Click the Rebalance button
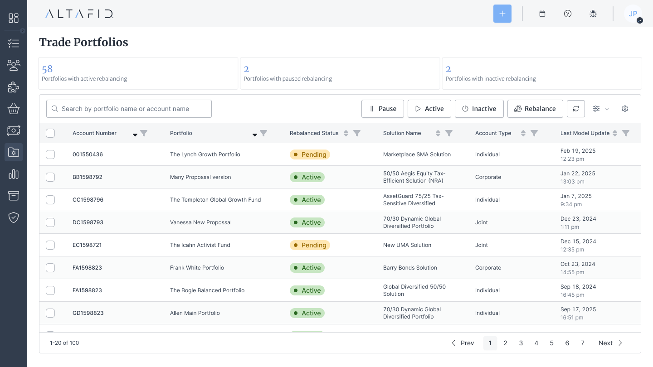The width and height of the screenshot is (653, 367). click(x=535, y=109)
